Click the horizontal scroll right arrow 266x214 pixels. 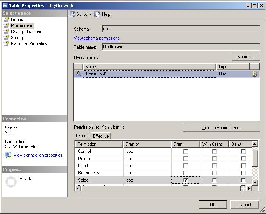[249, 188]
